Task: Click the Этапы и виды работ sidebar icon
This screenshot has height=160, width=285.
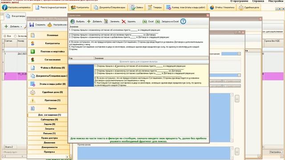Action: tap(33, 84)
